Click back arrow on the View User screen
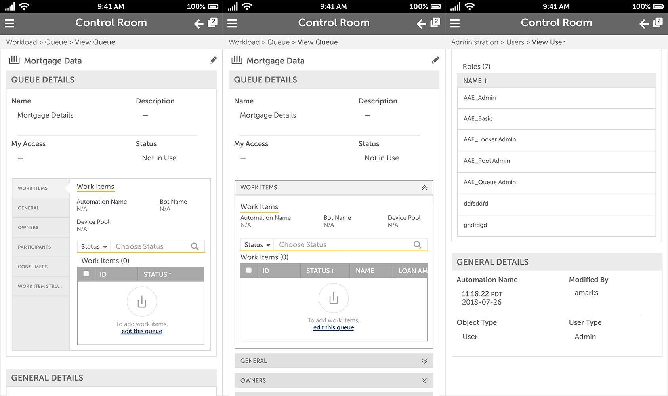The height and width of the screenshot is (396, 668). 644,24
